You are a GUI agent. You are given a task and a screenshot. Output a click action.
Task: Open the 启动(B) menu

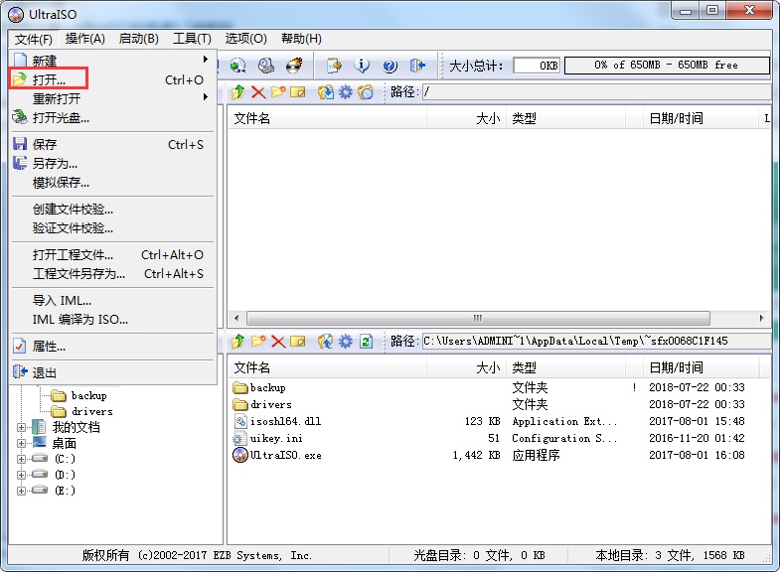click(x=139, y=39)
